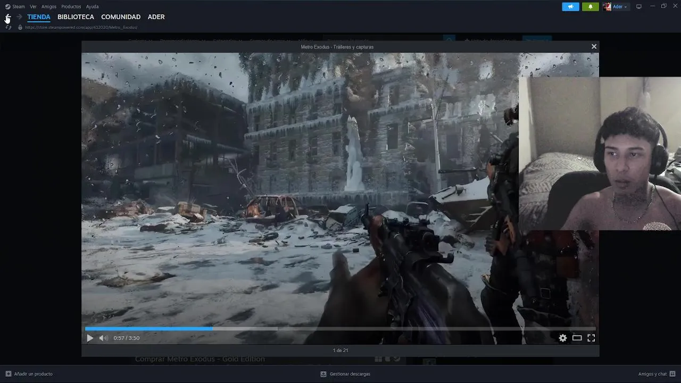681x383 pixels.
Task: Open the green notifications bell
Action: point(590,6)
